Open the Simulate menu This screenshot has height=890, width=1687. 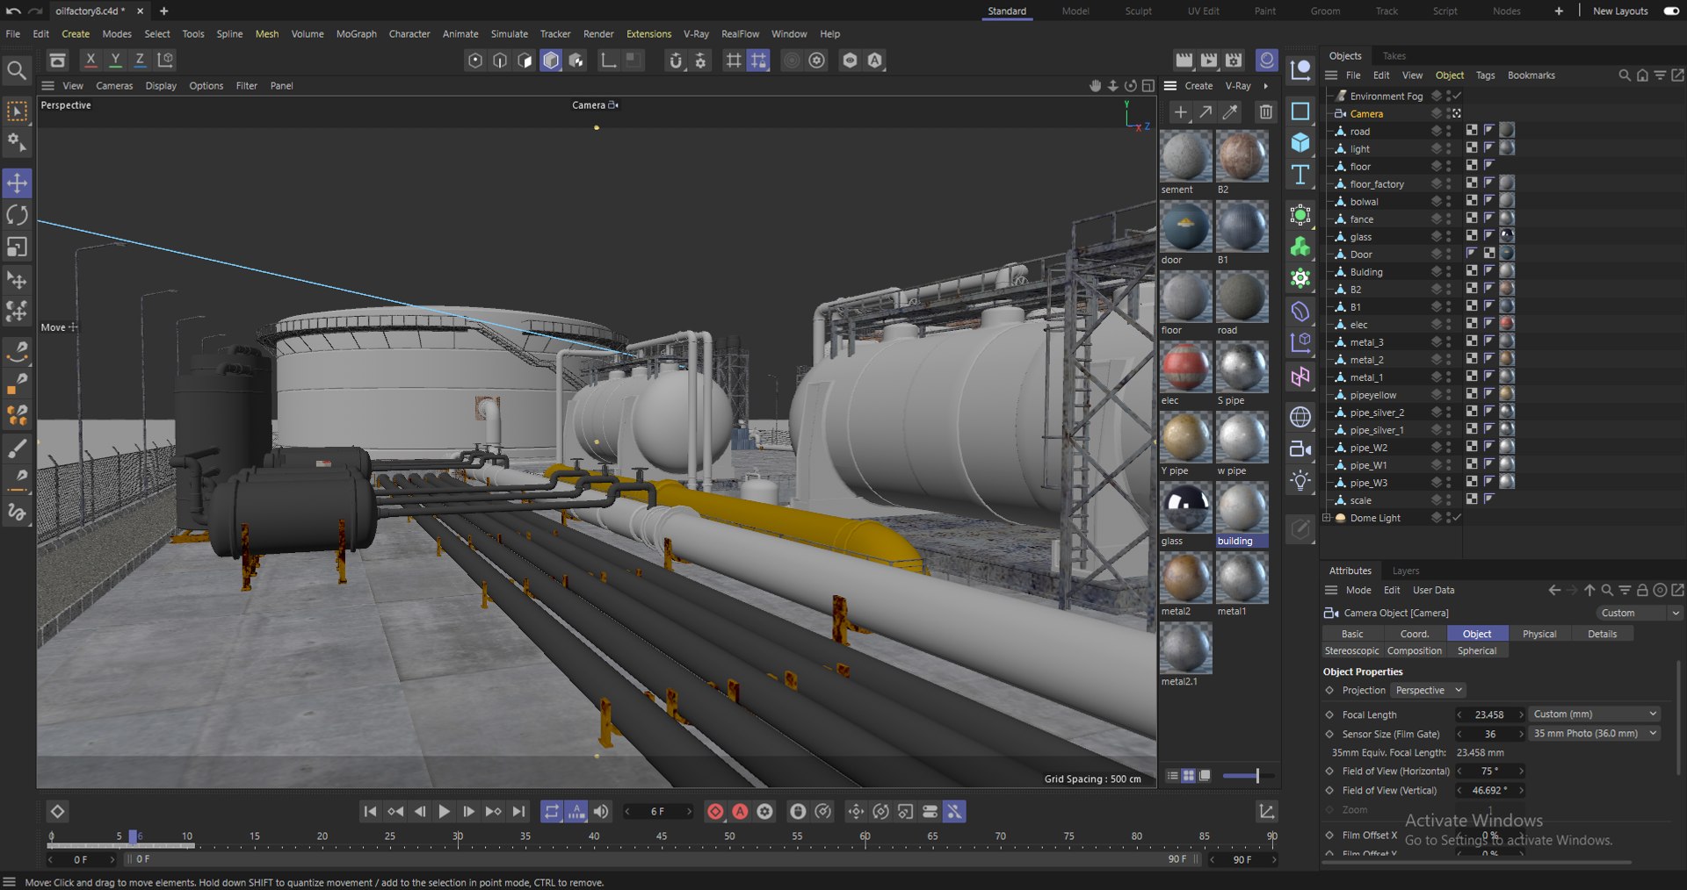click(x=509, y=34)
